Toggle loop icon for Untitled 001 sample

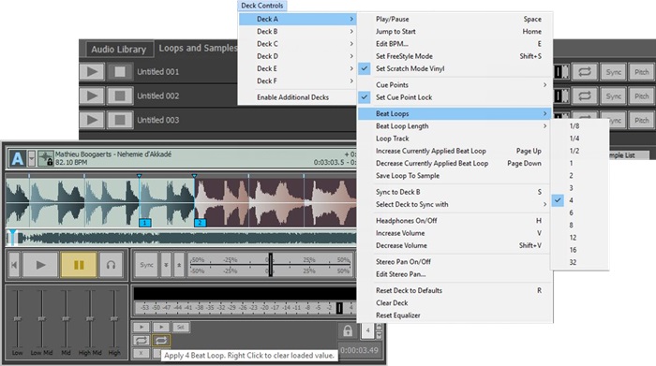coord(585,72)
